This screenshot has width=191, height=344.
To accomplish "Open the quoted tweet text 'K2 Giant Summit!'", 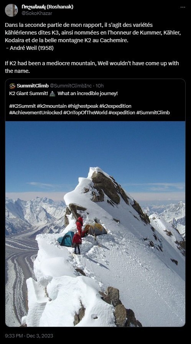I will (x=28, y=94).
